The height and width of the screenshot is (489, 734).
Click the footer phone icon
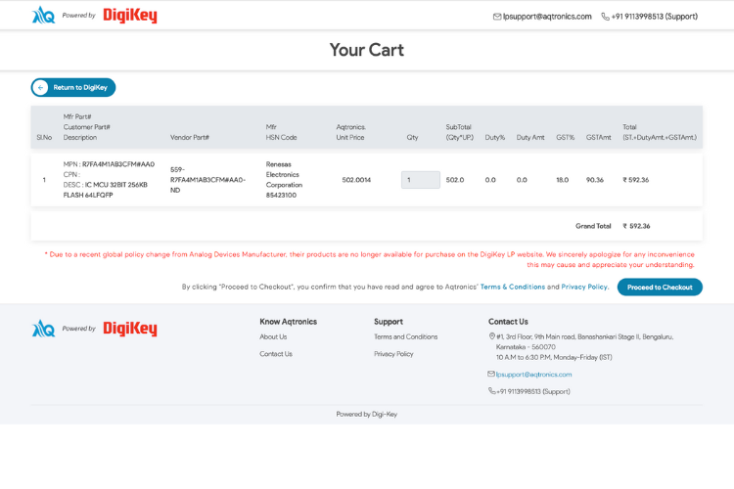[492, 391]
